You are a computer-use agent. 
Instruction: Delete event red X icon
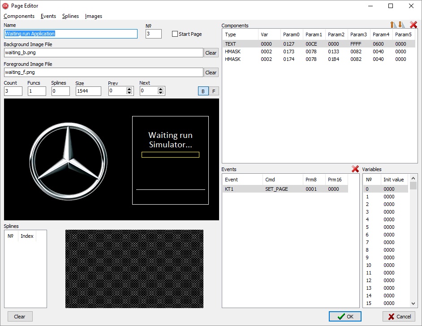pyautogui.click(x=355, y=169)
